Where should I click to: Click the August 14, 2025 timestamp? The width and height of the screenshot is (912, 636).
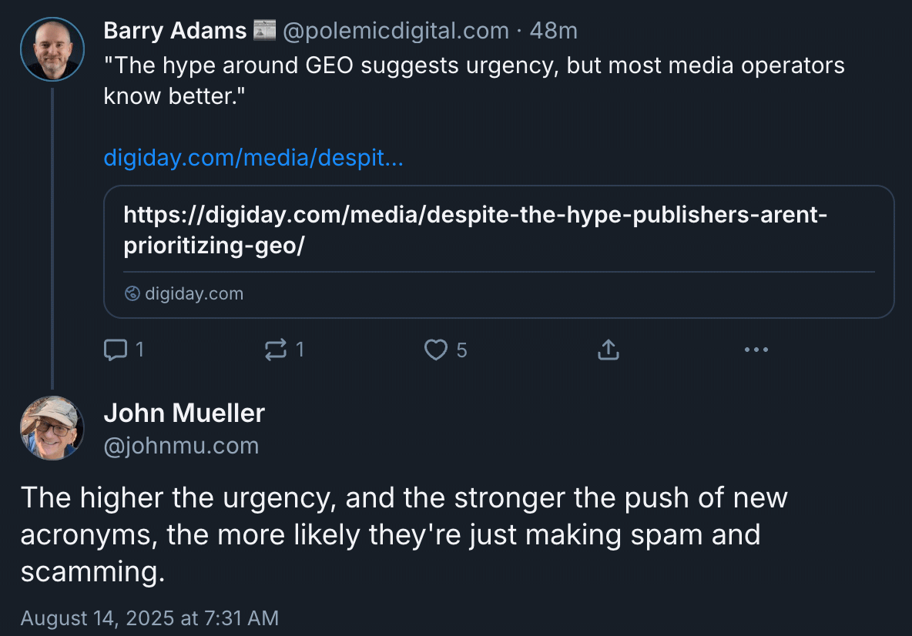(x=149, y=618)
